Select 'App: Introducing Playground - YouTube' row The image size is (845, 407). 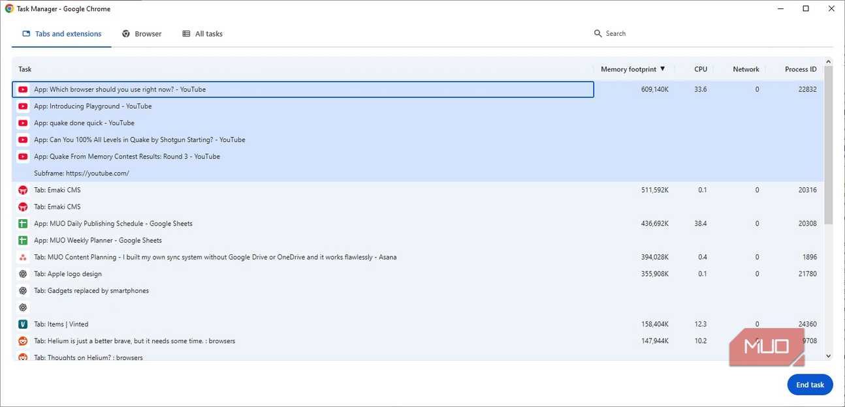tap(418, 106)
